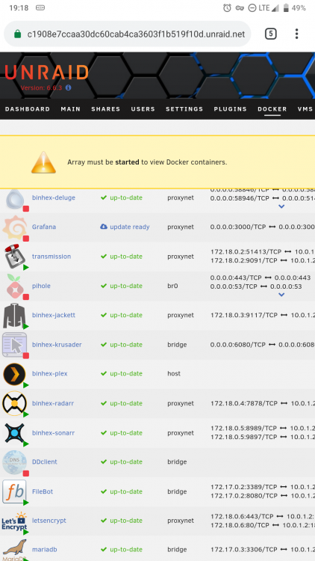This screenshot has width=315, height=561.
Task: Open the binhex-krusader container link
Action: (57, 345)
